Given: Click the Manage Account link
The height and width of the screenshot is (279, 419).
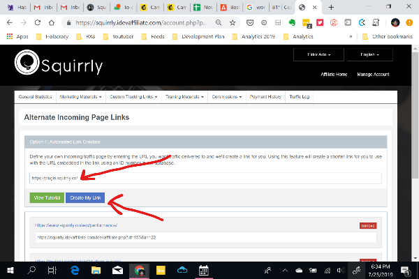Looking at the screenshot, I should pos(373,74).
